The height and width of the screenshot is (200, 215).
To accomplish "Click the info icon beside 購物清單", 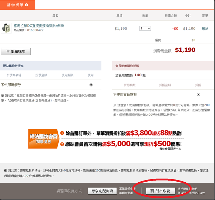I will pos(26,5).
